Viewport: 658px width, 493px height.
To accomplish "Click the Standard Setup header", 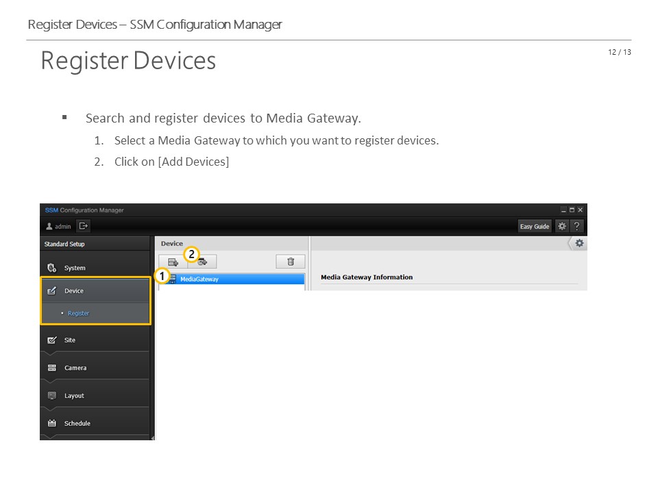I will (64, 244).
